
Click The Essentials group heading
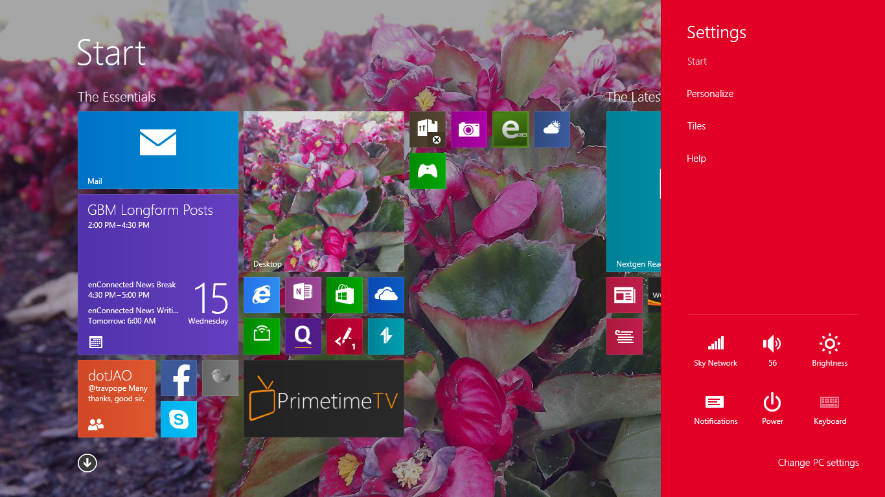click(117, 97)
